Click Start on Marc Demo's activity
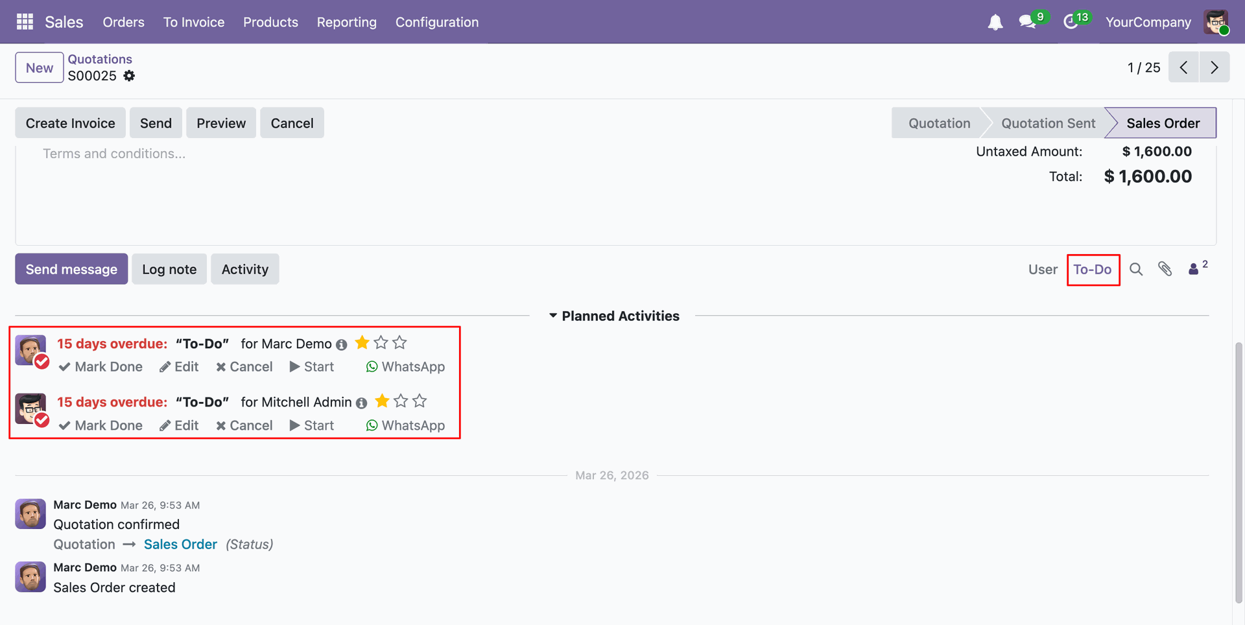 click(x=312, y=367)
